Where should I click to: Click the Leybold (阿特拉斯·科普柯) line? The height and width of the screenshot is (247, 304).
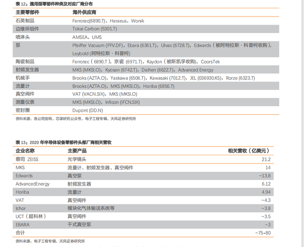[x=101, y=53]
